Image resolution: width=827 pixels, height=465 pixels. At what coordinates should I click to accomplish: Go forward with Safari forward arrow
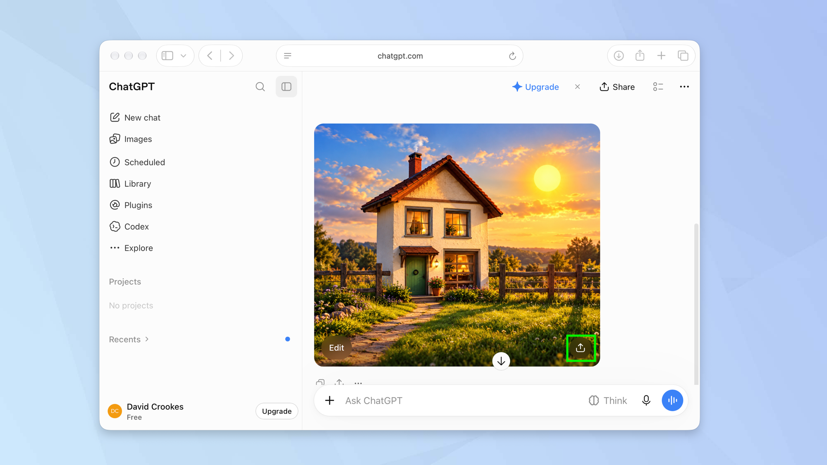[x=232, y=55]
